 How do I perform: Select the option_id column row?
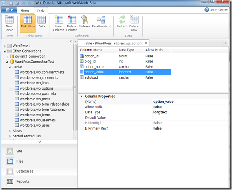(125, 56)
